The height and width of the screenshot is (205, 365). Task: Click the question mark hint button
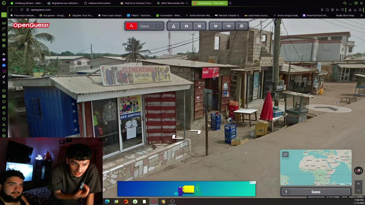[x=286, y=192]
